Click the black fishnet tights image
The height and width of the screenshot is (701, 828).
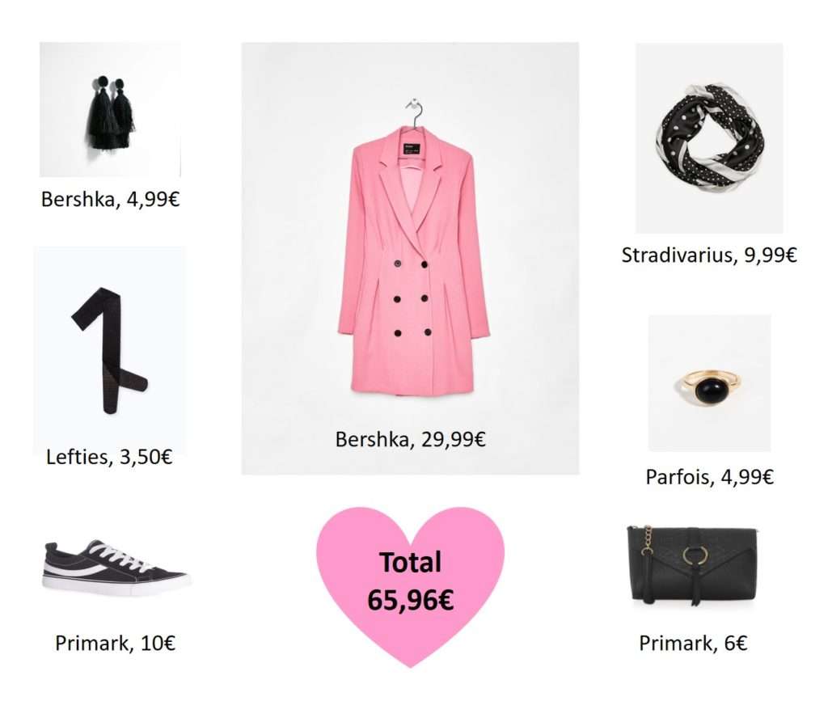(x=109, y=349)
